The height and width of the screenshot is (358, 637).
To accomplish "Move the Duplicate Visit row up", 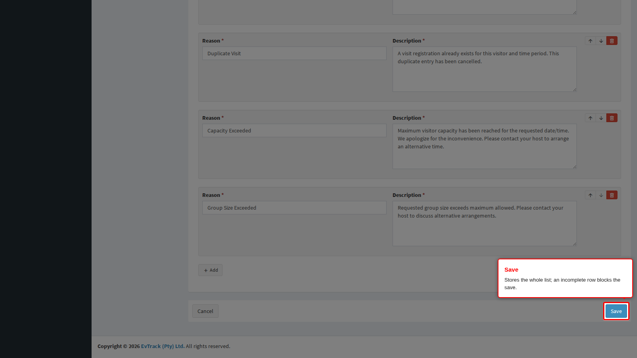I will (x=590, y=41).
